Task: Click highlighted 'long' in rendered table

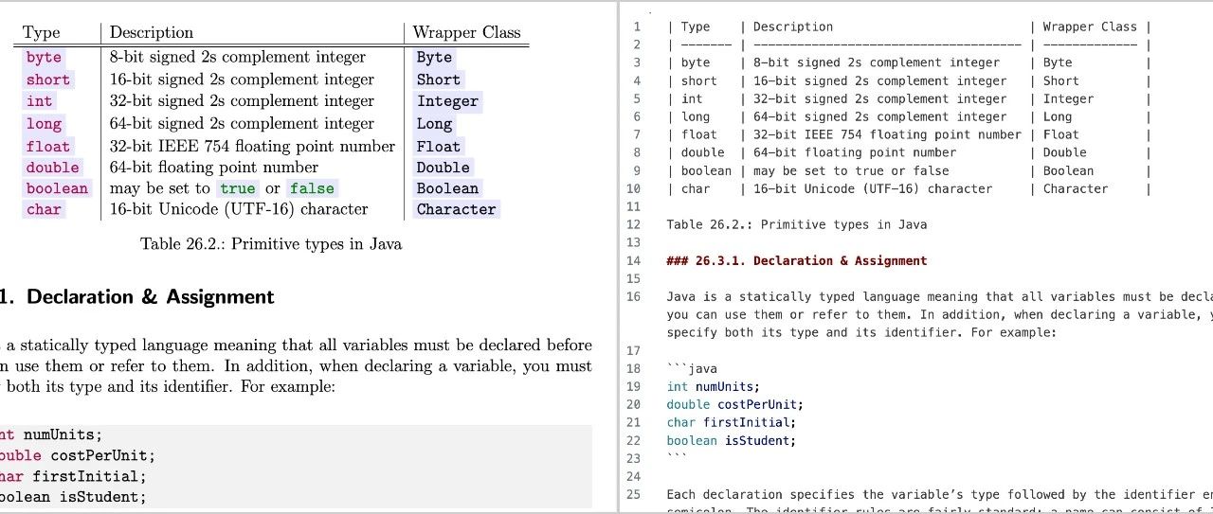Action: pos(44,124)
